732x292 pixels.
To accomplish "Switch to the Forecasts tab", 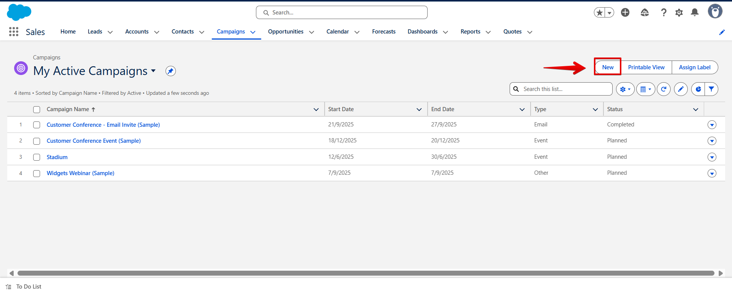I will [x=384, y=32].
